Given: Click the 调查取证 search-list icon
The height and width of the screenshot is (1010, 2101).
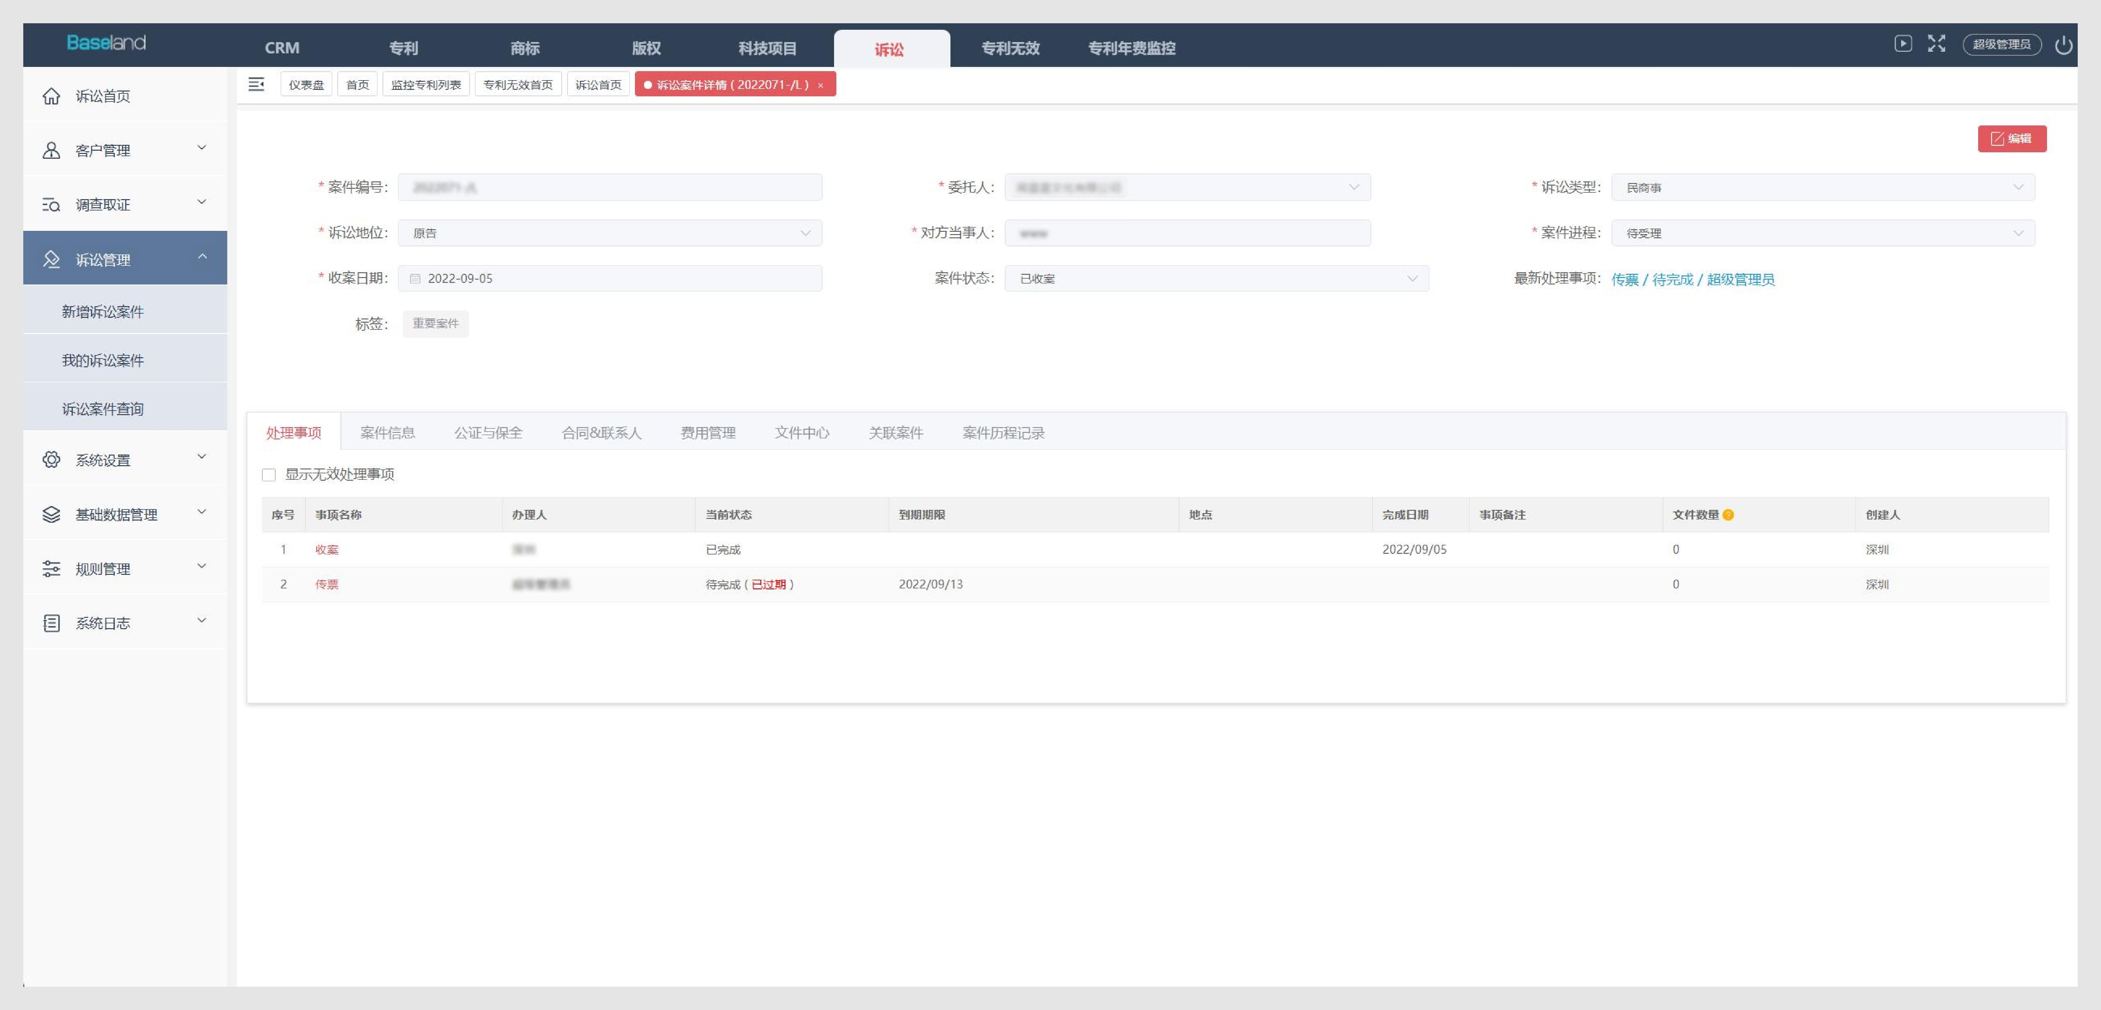Looking at the screenshot, I should tap(51, 205).
